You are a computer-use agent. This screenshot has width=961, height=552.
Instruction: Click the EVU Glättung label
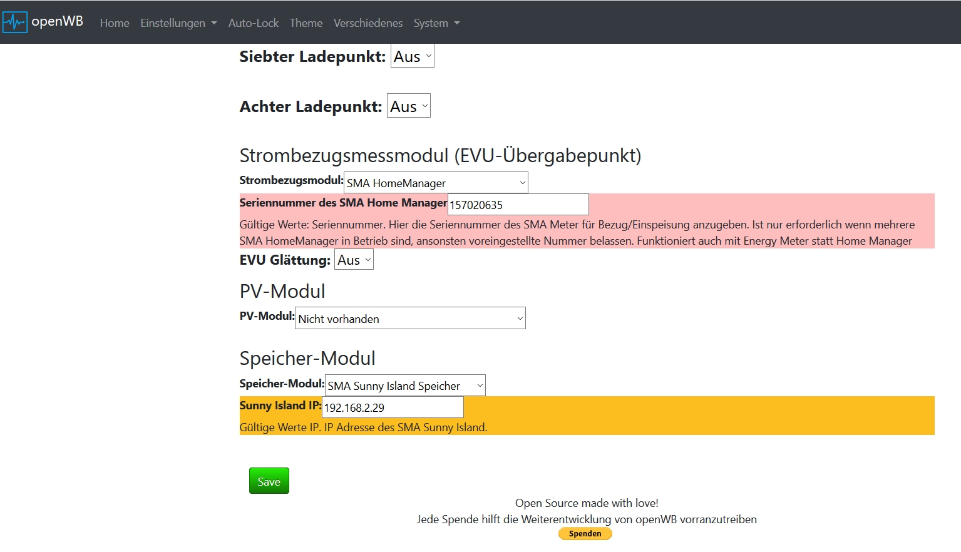(285, 260)
